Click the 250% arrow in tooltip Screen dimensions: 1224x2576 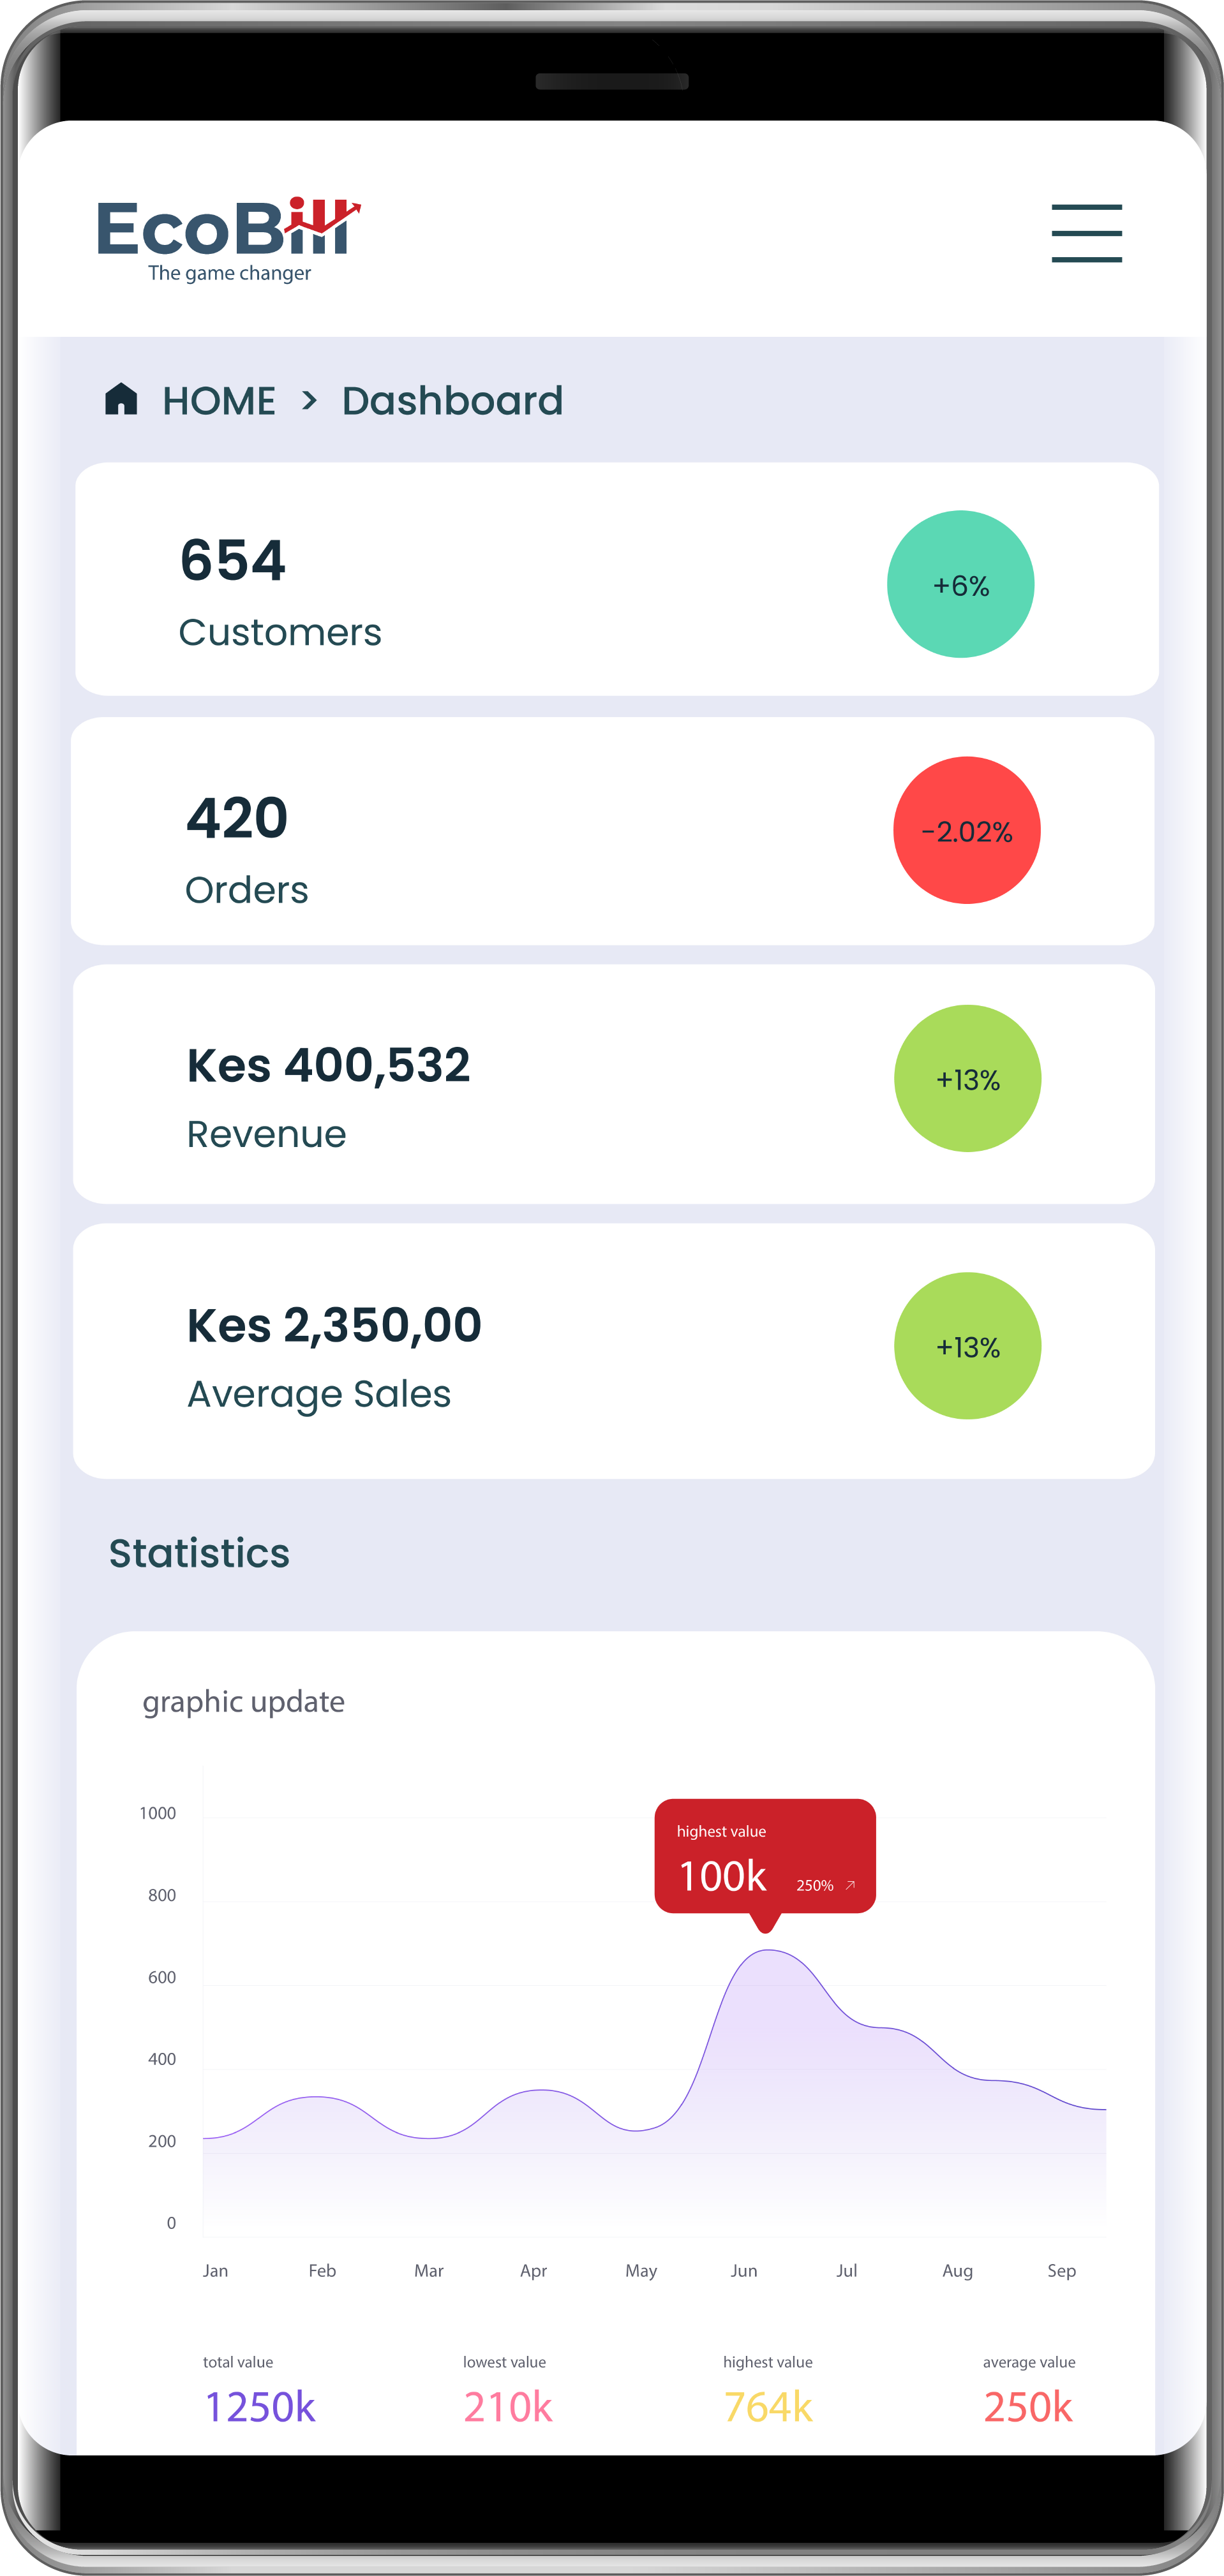point(850,1885)
